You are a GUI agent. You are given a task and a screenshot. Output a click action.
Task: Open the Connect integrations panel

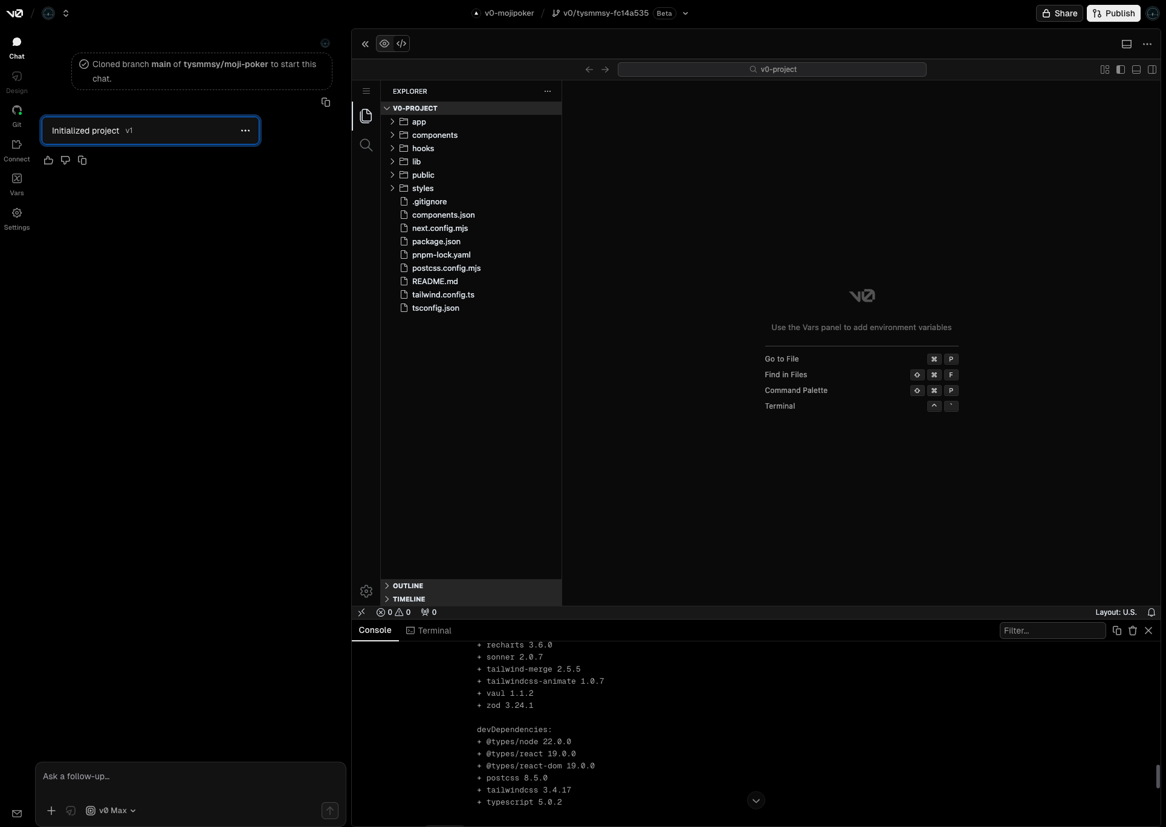[x=17, y=149]
